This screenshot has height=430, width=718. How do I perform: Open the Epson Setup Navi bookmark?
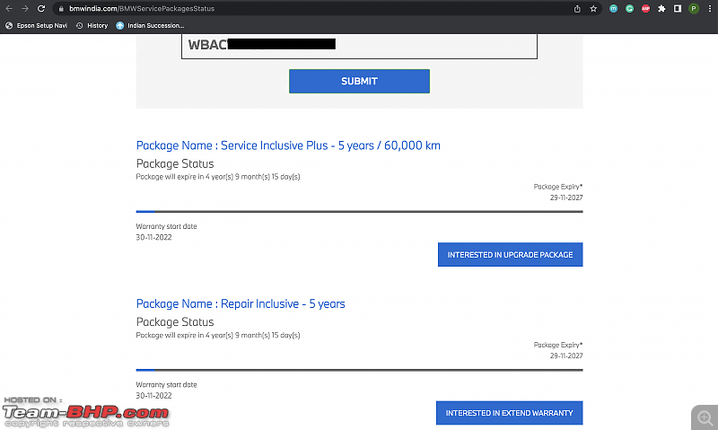[36, 26]
